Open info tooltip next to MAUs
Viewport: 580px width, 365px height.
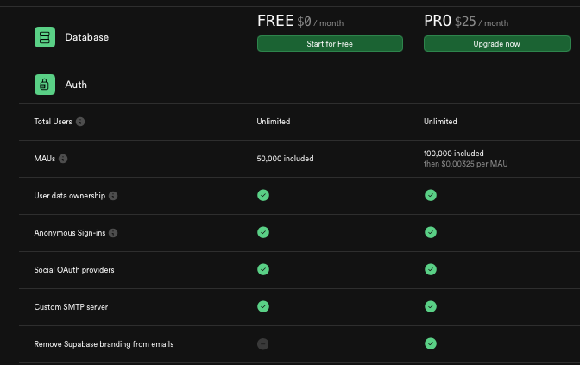click(x=63, y=159)
